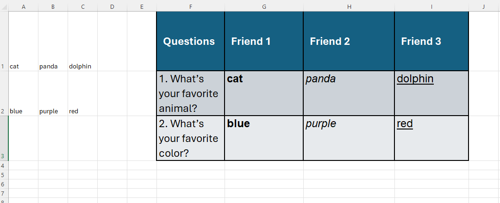500x203 pixels.
Task: Click the favorite color question cell
Action: click(191, 138)
